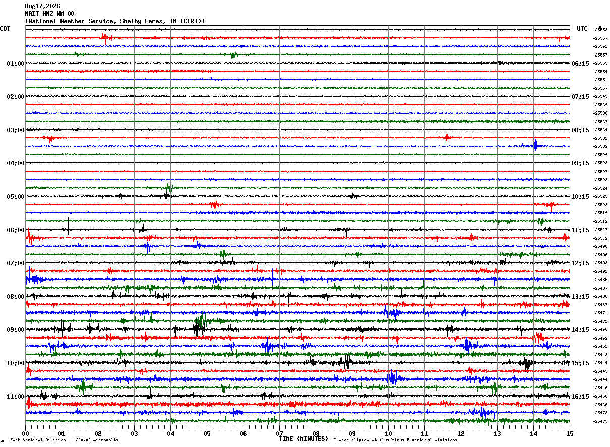This screenshot has width=610, height=447.
Task: Click the "UTC" timezone label
Action: (x=582, y=29)
